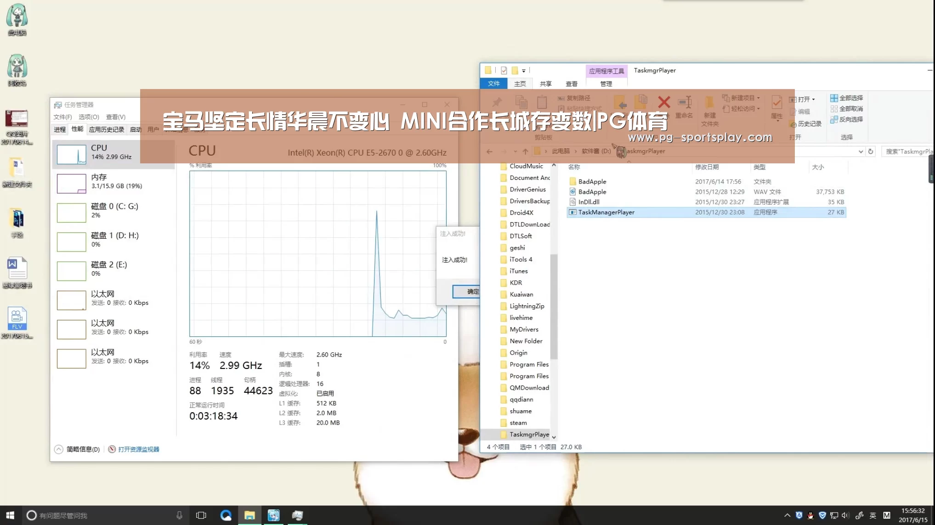
Task: Expand 打开 dropdown in ribbon
Action: tap(813, 100)
